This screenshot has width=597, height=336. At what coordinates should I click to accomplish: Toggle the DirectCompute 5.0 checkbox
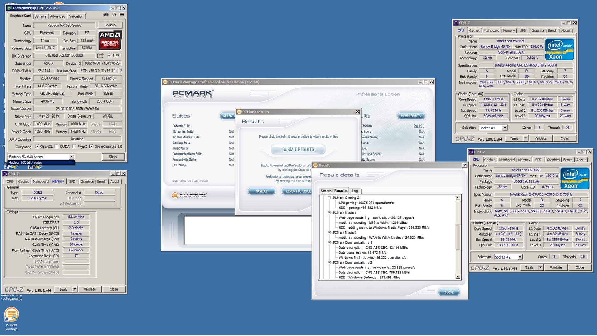click(x=91, y=147)
